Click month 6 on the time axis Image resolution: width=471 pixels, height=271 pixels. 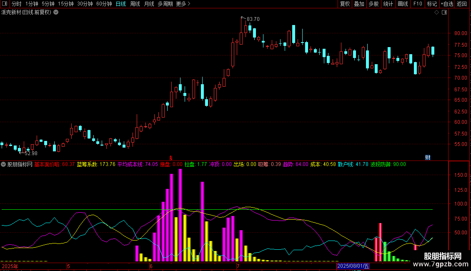click(x=151, y=266)
